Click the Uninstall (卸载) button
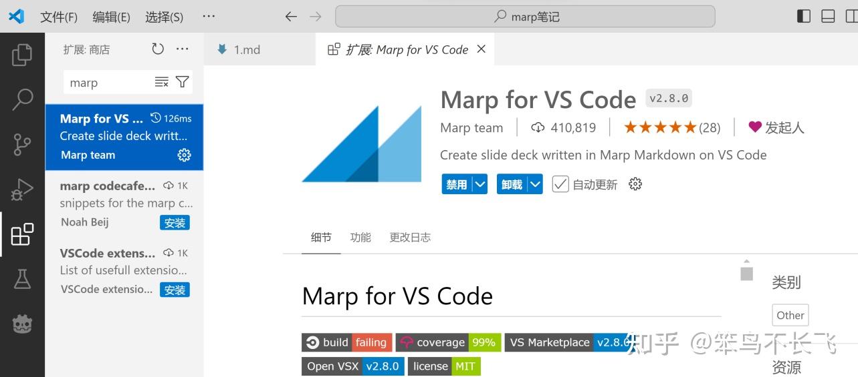The height and width of the screenshot is (377, 858). (512, 184)
